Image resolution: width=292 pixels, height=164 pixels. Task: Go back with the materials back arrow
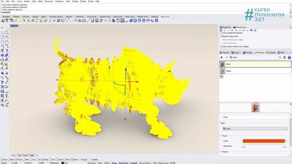point(222,57)
